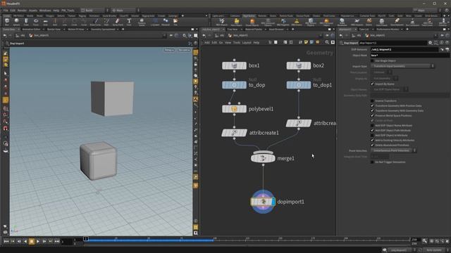Open network editor Layout menu
This screenshot has height=253, width=451.
247,42
